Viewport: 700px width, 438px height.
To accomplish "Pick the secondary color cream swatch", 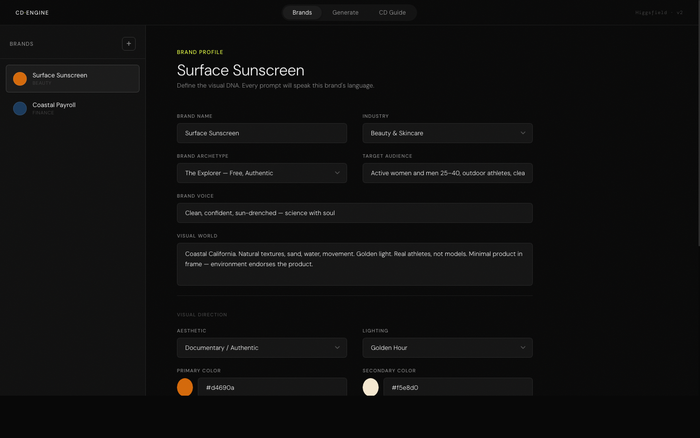I will pyautogui.click(x=370, y=387).
